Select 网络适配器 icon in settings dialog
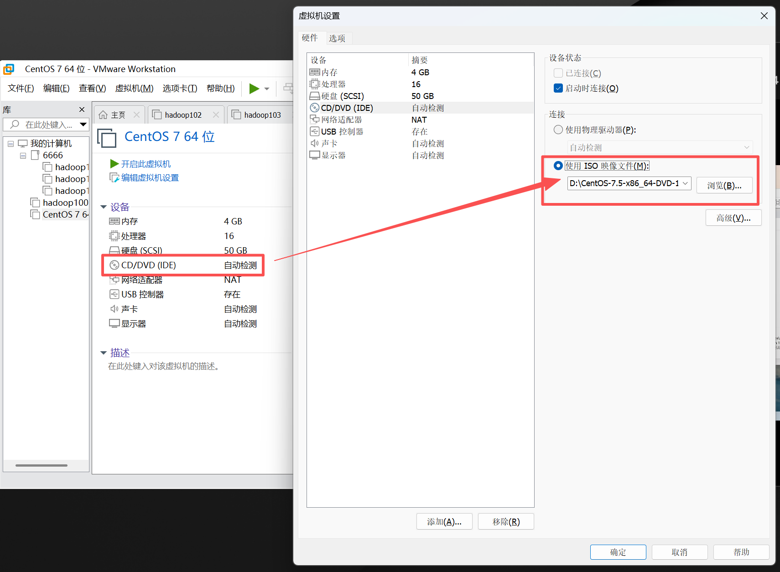 point(315,120)
